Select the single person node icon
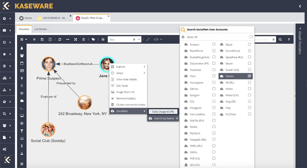The image size is (307, 168). tap(22, 48)
